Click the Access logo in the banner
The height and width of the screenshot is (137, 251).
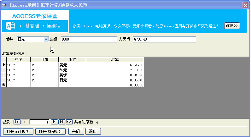coord(10,26)
